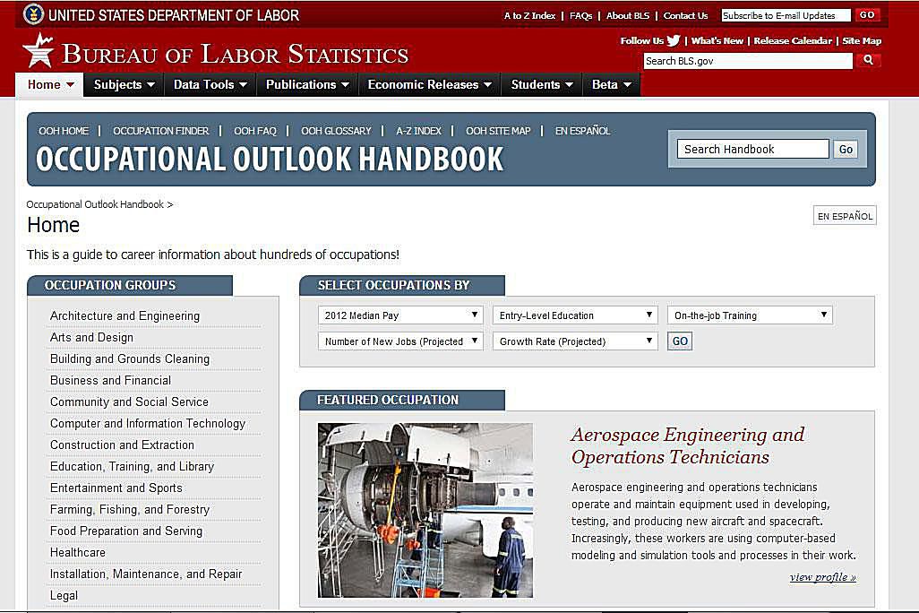Viewport: 919px width, 613px height.
Task: Click the EN ESPAÑOL button near Home heading
Action: point(845,216)
